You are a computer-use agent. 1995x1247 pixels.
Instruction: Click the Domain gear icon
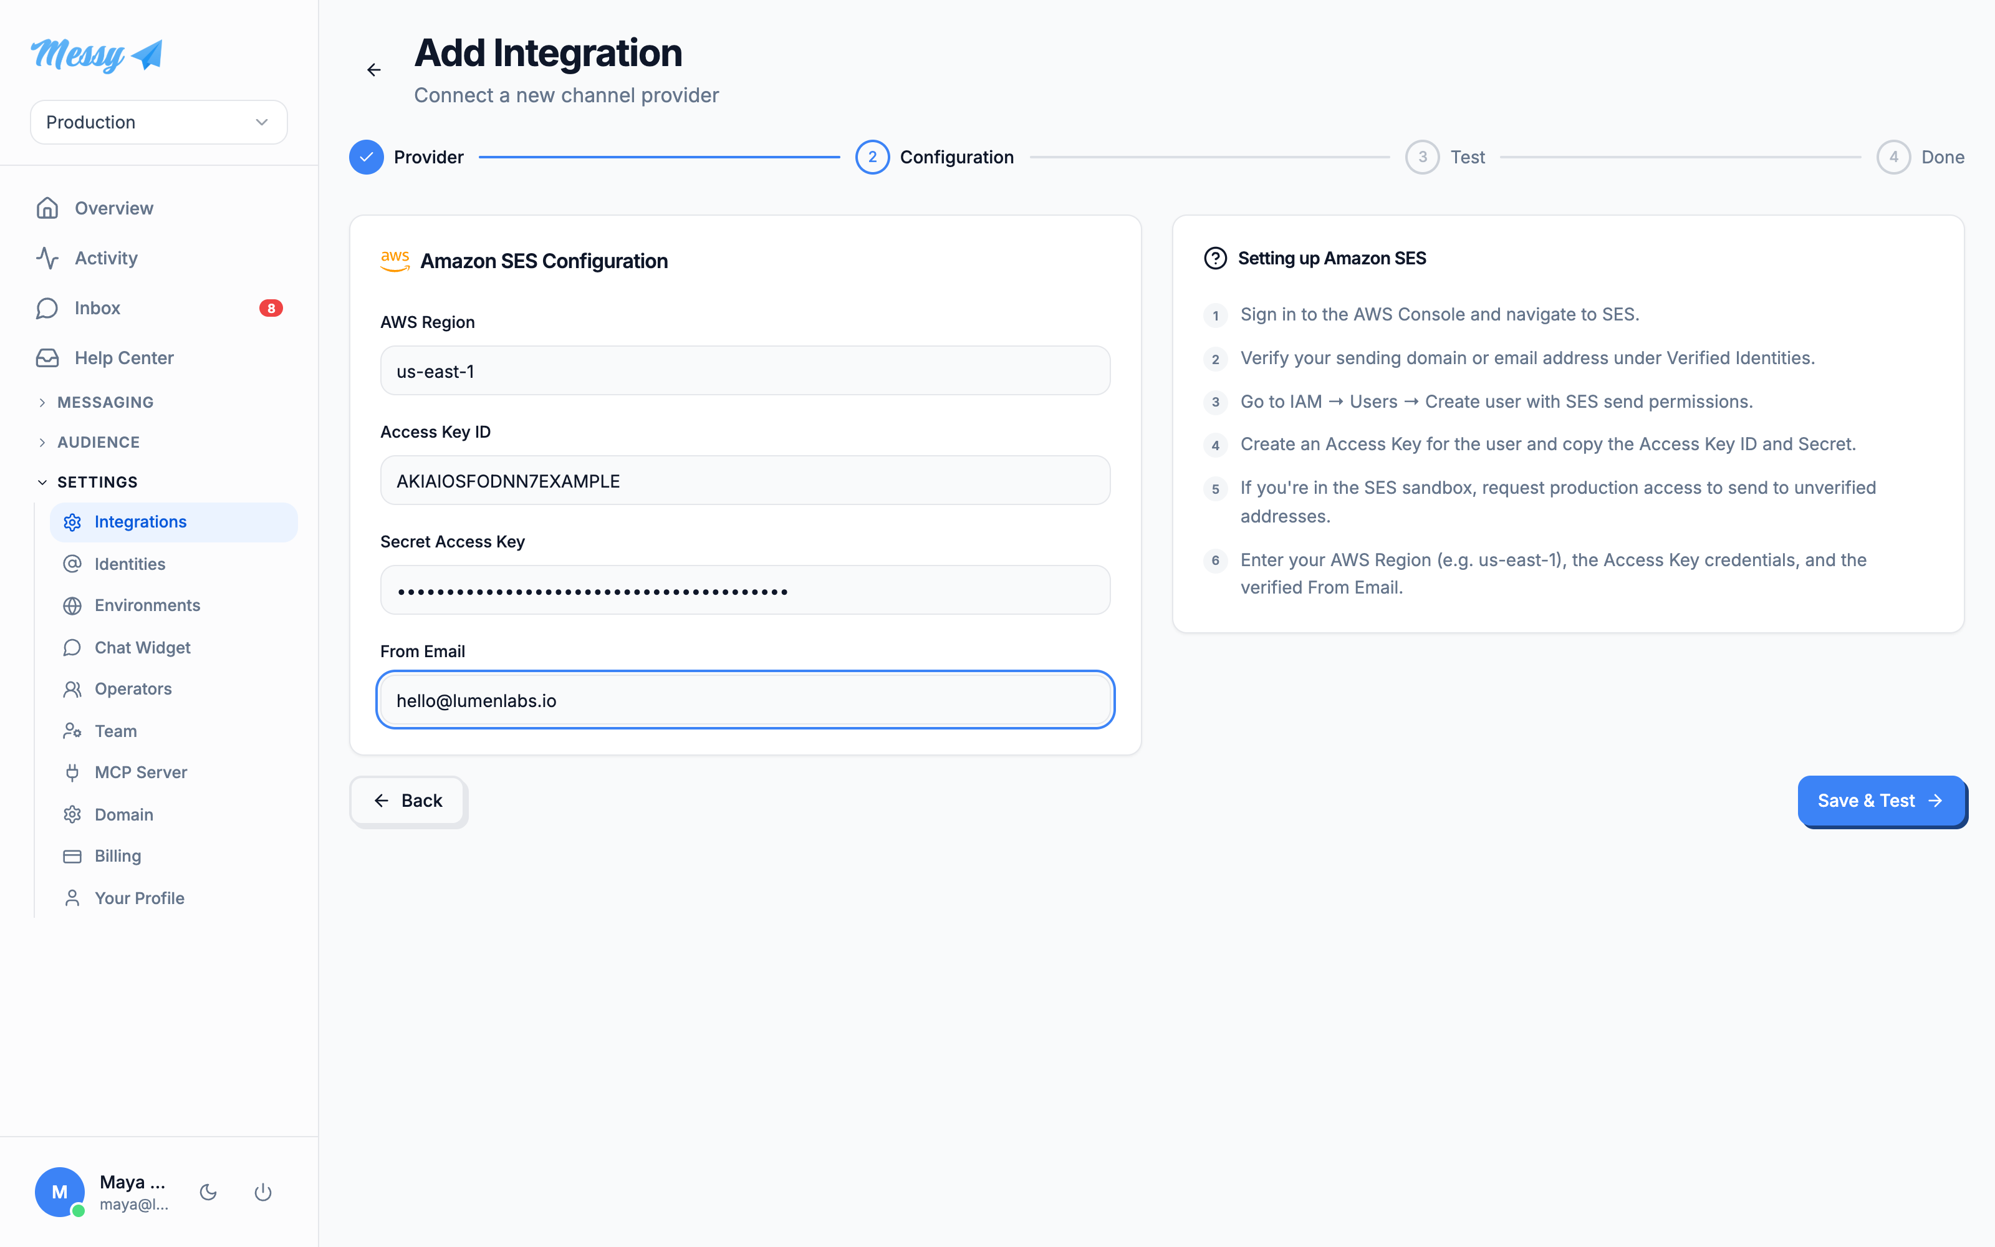click(72, 814)
